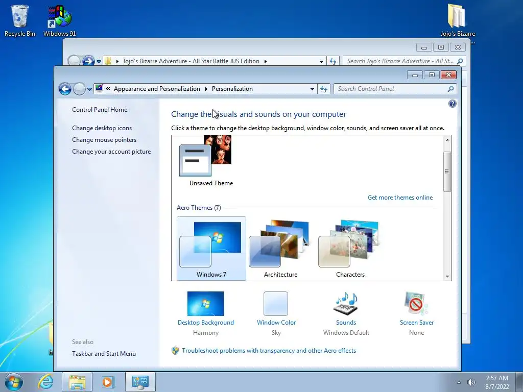
Task: Open Sounds settings icon
Action: point(346,304)
